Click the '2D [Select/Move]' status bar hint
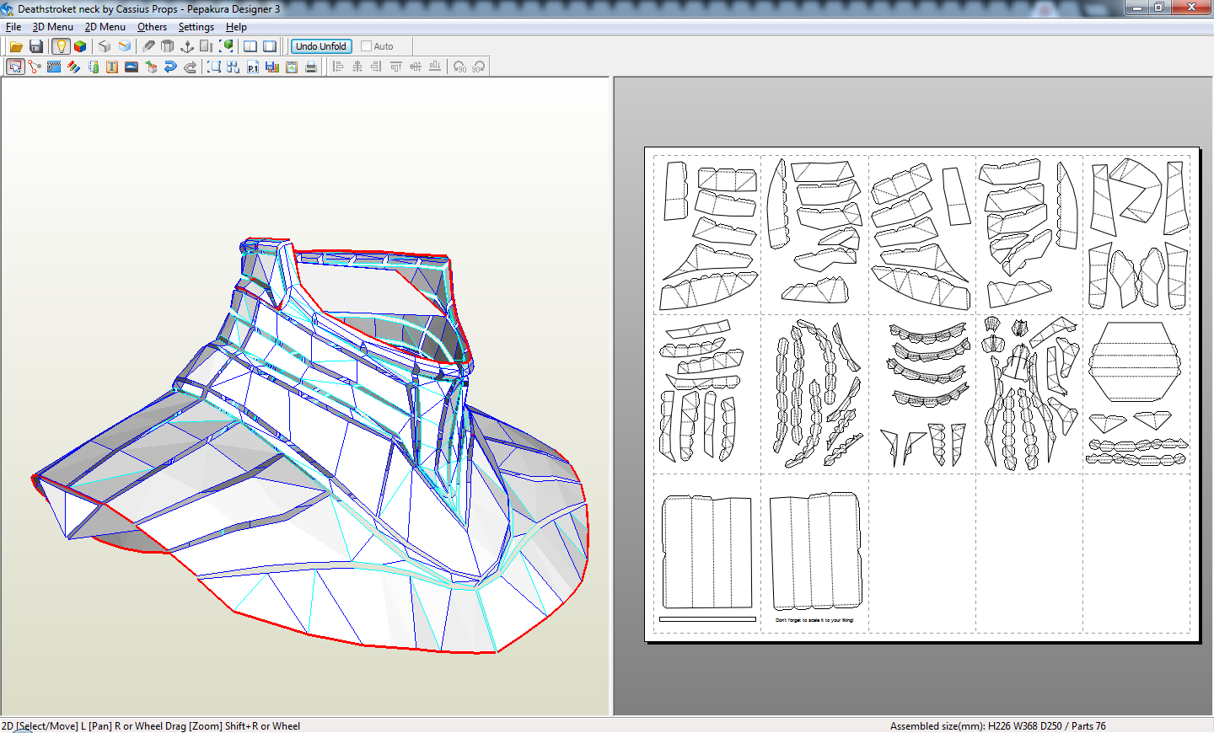Image resolution: width=1214 pixels, height=733 pixels. click(151, 725)
